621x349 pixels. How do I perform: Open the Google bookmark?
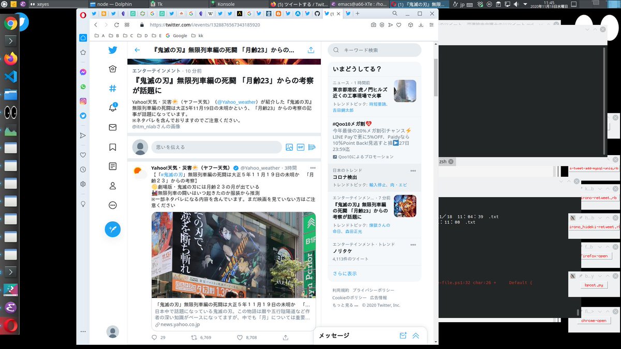[176, 36]
